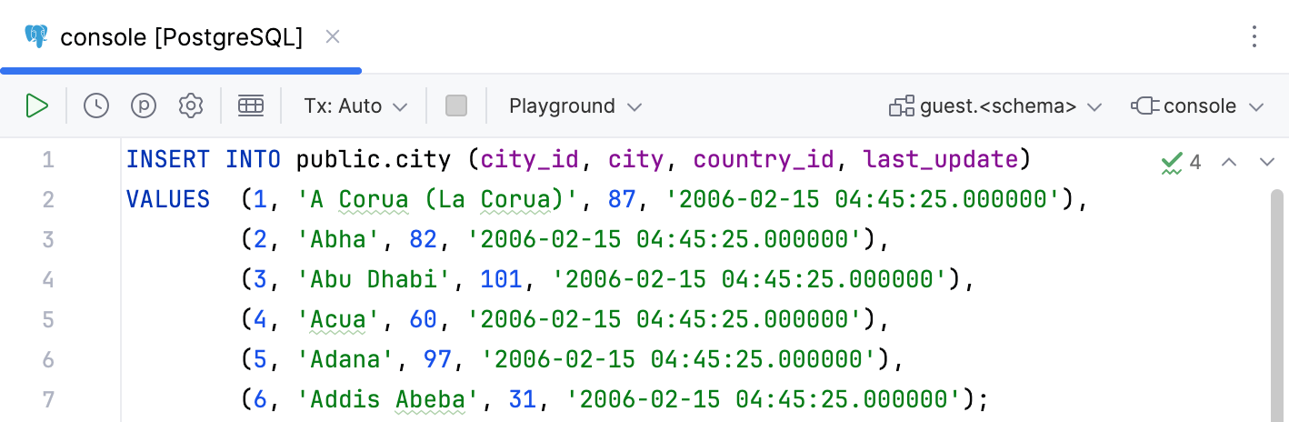
Task: Open the query history clock icon
Action: click(96, 105)
